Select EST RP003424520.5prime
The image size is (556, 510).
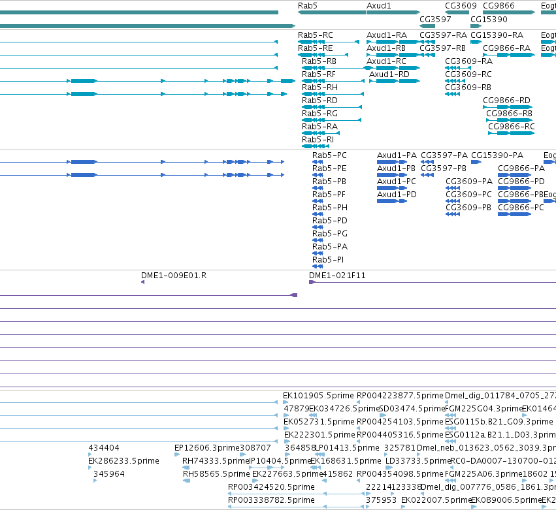coord(271,487)
